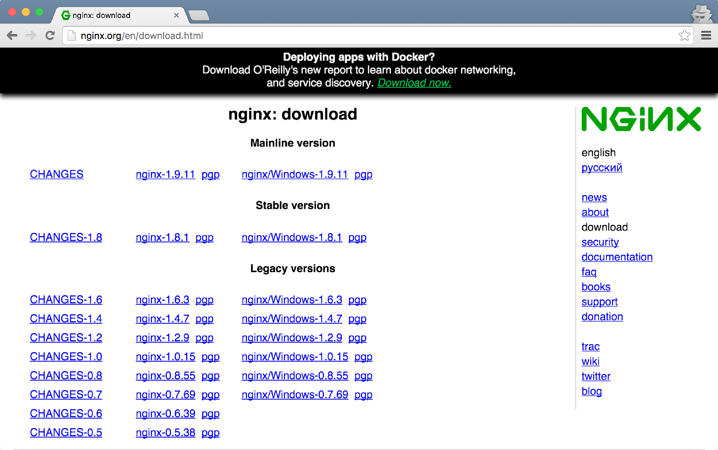Download nginx/Windows-1.4.7
Image resolution: width=718 pixels, height=450 pixels.
tap(292, 319)
